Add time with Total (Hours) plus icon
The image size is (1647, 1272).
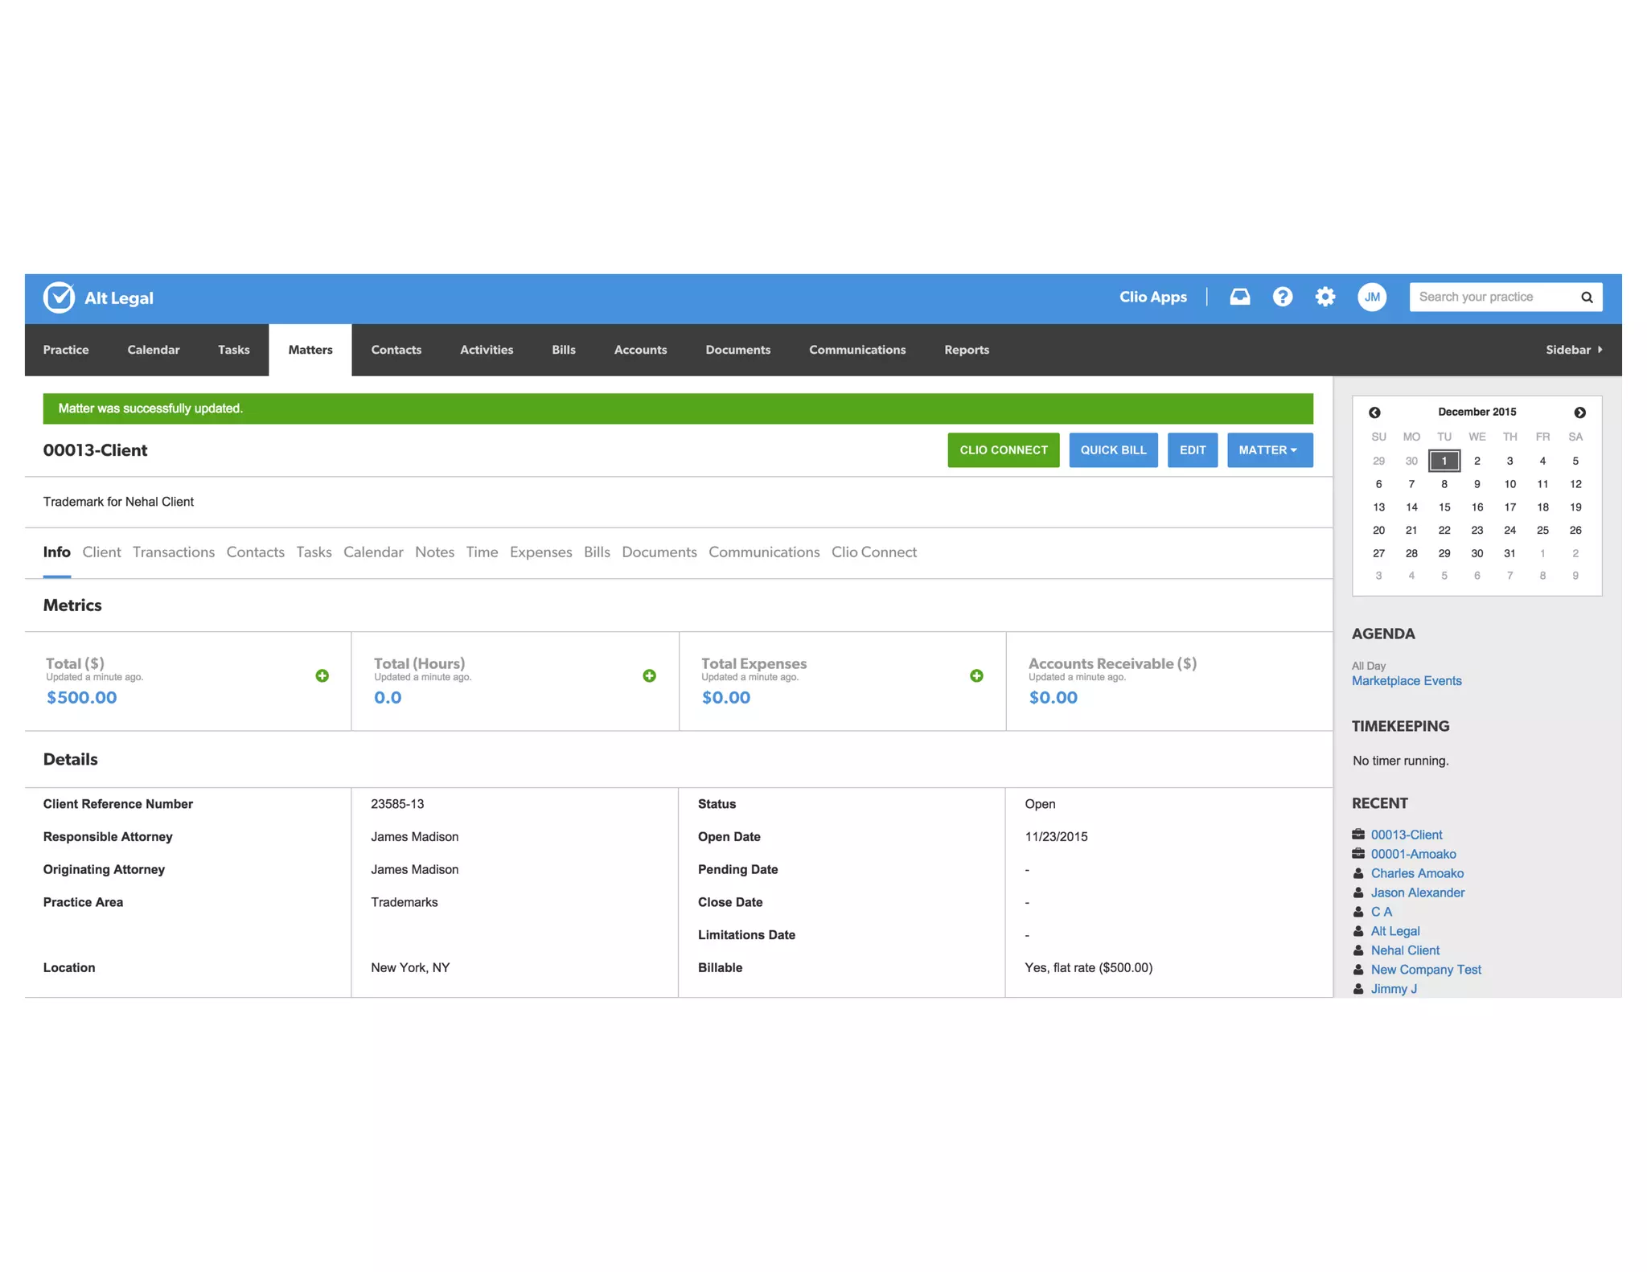click(x=649, y=675)
